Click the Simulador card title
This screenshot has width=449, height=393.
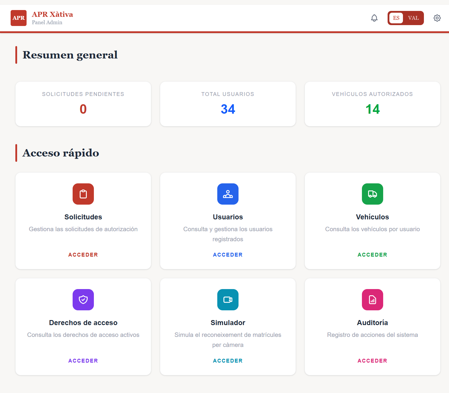point(228,323)
